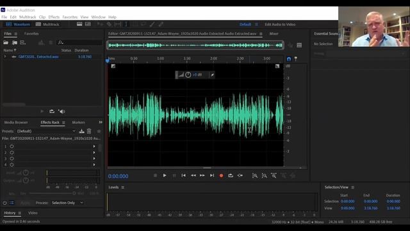This screenshot has height=231, width=410.
Task: Mark Effects Rack preset as favorite star
Action: (x=99, y=131)
